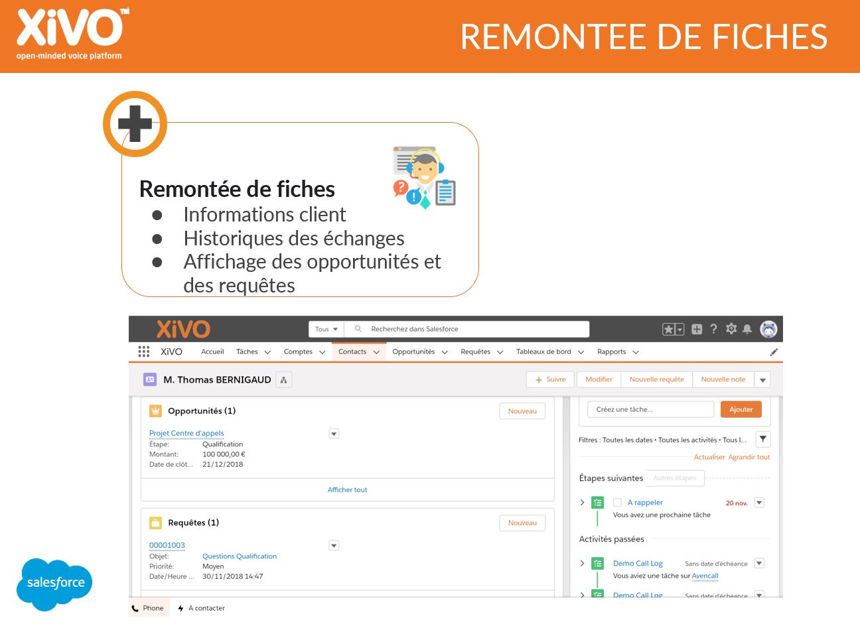Open the Questions Qualification link
Viewport: 860px width, 622px height.
(240, 556)
